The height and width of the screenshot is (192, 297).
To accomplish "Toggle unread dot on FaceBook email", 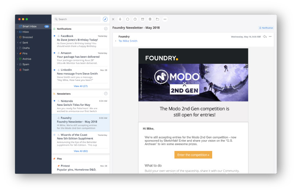I will pyautogui.click(x=54, y=36).
